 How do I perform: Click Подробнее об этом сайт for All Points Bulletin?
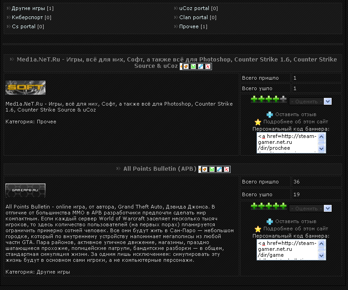(296, 229)
